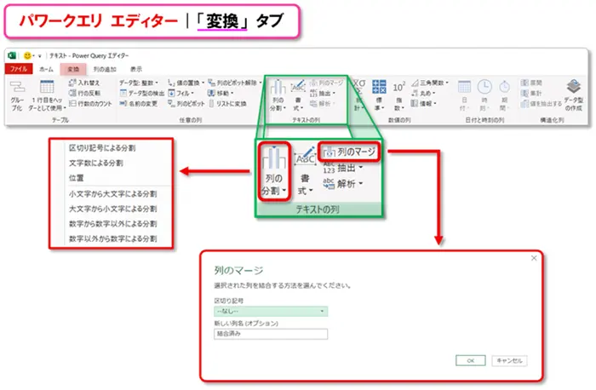Open 抽出 dropdown in the enlarged callout
Image resolution: width=596 pixels, height=390 pixels.
(x=343, y=168)
